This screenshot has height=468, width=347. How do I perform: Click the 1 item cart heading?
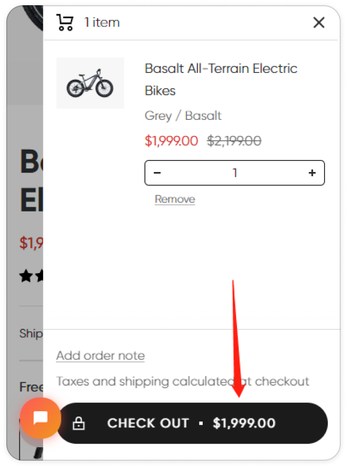click(x=102, y=22)
